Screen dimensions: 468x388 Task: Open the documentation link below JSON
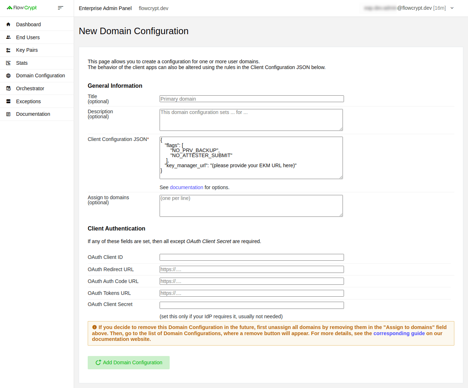(187, 187)
